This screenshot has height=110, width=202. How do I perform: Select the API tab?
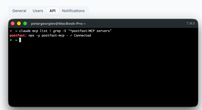pyautogui.click(x=53, y=11)
